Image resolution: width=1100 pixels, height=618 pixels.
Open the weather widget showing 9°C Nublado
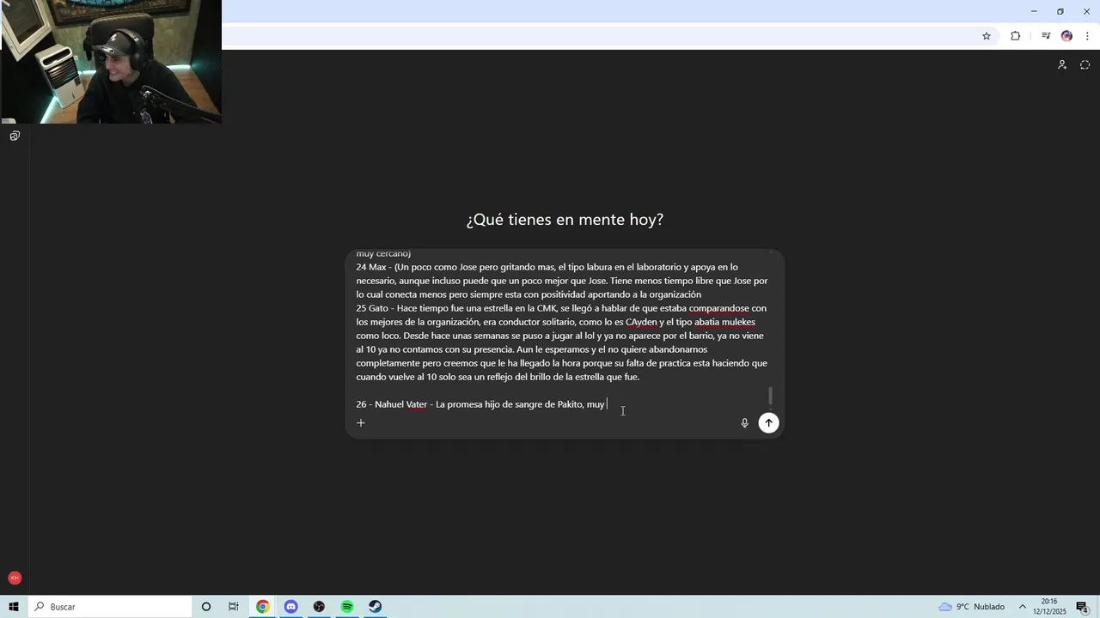tap(971, 607)
